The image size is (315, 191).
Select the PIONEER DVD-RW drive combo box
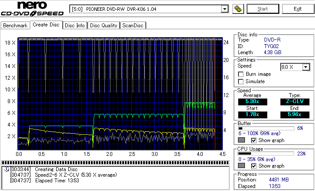coord(149,9)
